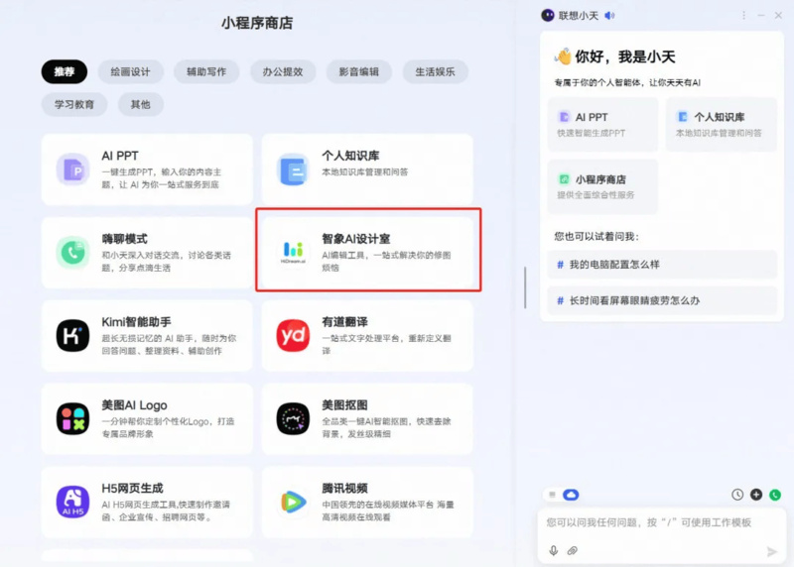Click the microphone voice input icon
The height and width of the screenshot is (567, 794).
click(554, 550)
